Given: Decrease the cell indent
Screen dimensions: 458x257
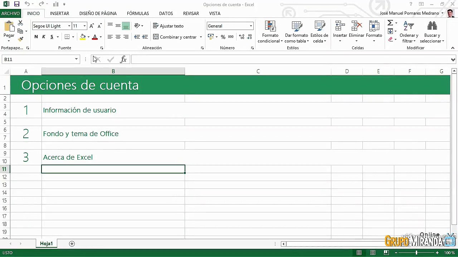Looking at the screenshot, I should [x=137, y=37].
